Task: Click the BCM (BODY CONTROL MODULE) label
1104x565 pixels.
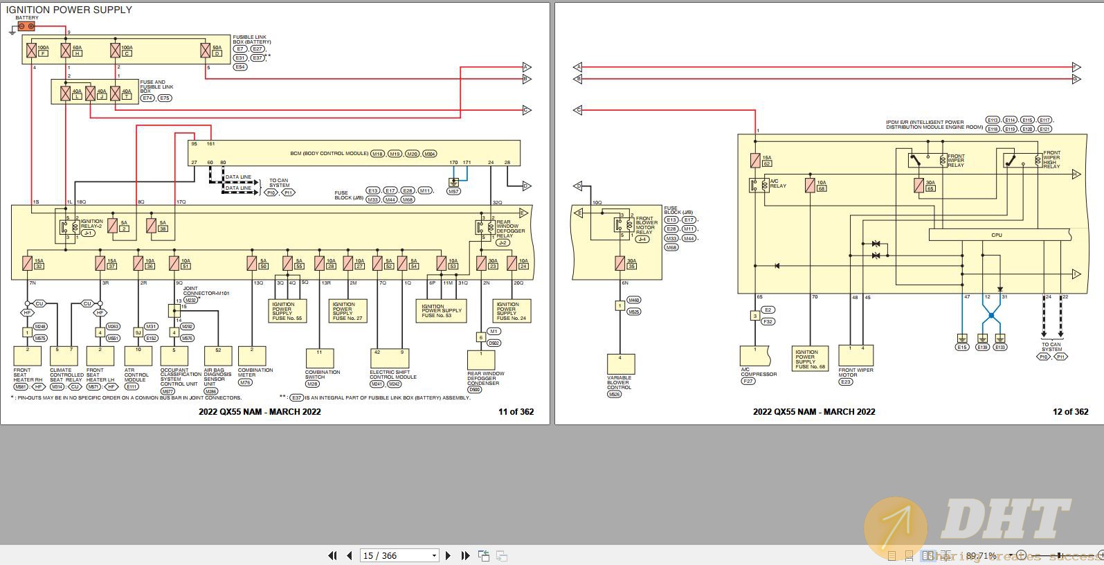Action: (x=329, y=154)
